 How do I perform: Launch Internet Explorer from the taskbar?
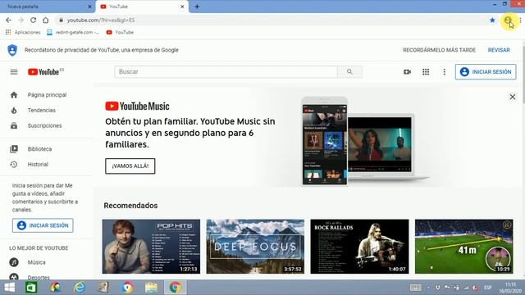pyautogui.click(x=80, y=288)
